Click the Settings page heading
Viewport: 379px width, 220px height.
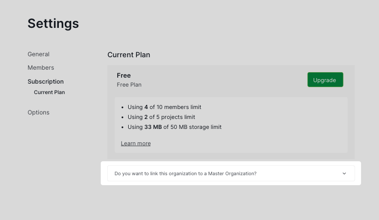coord(53,23)
